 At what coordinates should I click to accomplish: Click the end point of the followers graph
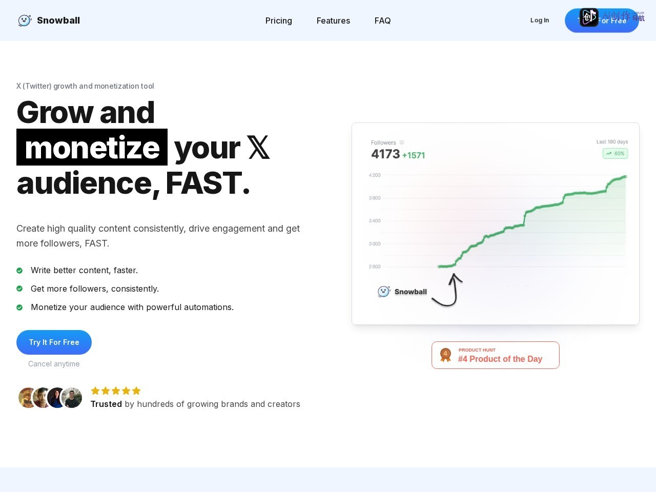tap(625, 177)
